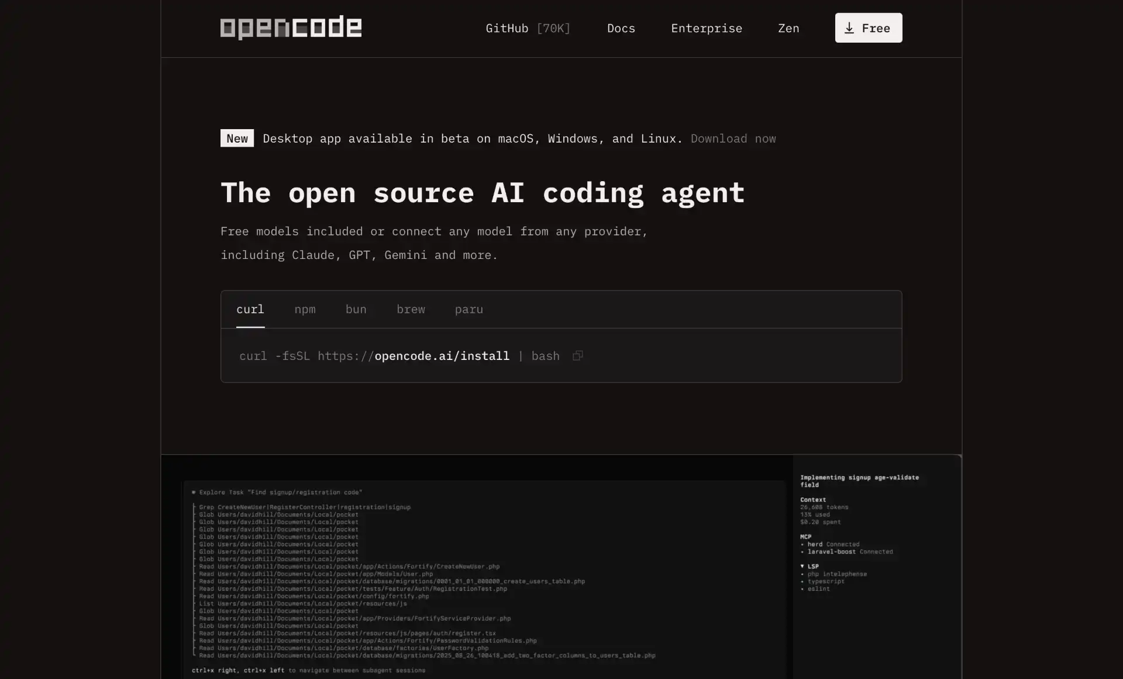Open the GitHub [70K] repository link

coord(528,28)
